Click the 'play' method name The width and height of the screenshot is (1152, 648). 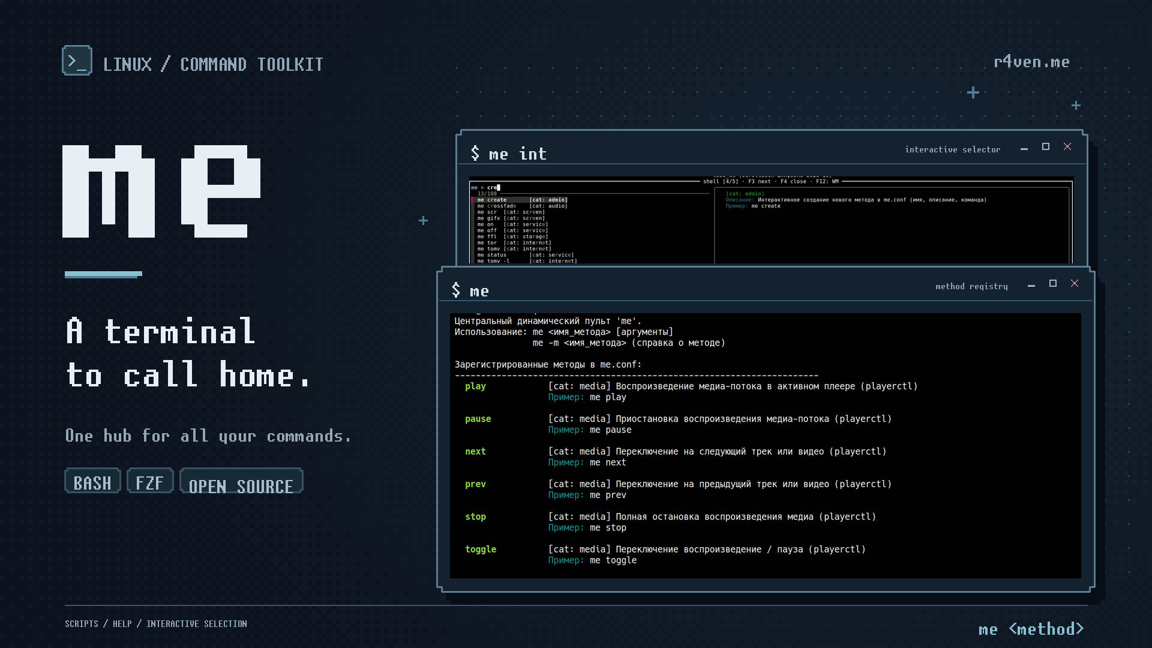475,386
